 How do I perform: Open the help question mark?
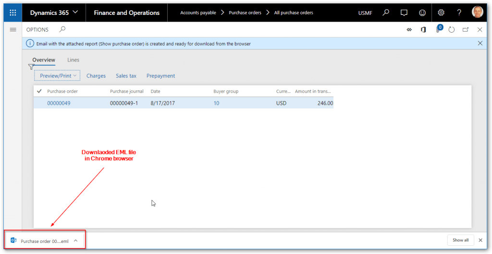pos(459,13)
